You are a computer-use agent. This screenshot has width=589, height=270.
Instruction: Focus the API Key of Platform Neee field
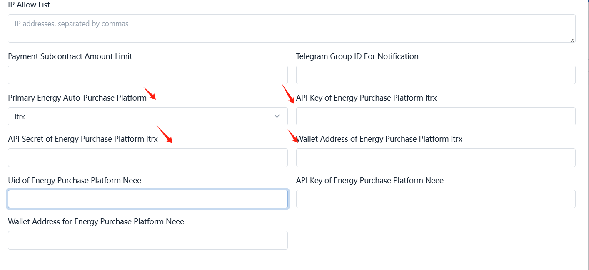(x=436, y=199)
